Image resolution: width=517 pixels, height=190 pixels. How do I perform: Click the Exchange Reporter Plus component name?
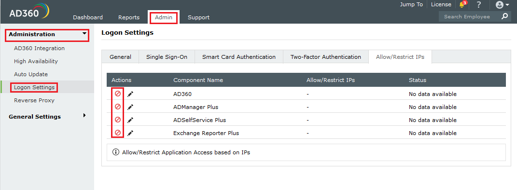206,134
